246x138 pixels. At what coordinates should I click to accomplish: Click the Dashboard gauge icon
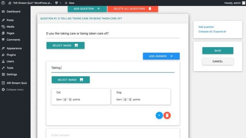pos(3,11)
